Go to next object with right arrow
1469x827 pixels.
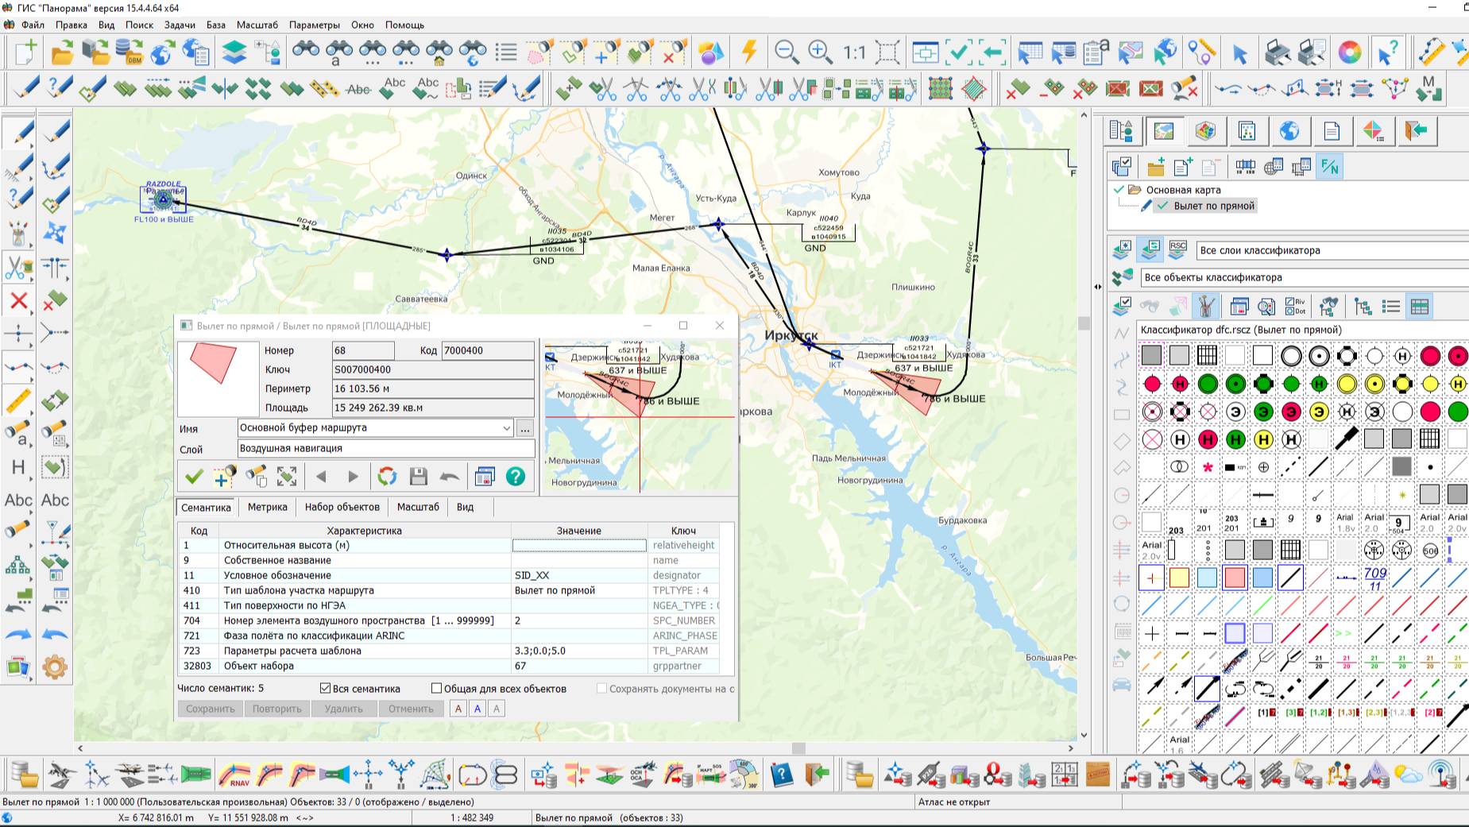click(x=354, y=476)
